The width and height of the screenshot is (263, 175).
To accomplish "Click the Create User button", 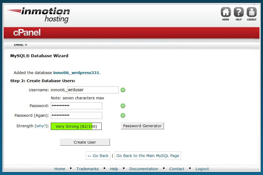I will point(85,142).
